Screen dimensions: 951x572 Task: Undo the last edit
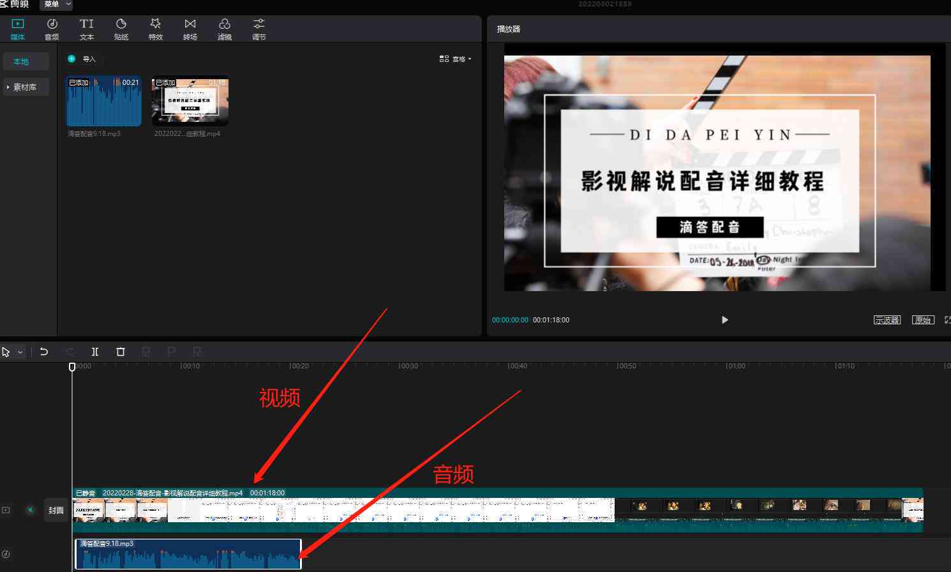[44, 352]
